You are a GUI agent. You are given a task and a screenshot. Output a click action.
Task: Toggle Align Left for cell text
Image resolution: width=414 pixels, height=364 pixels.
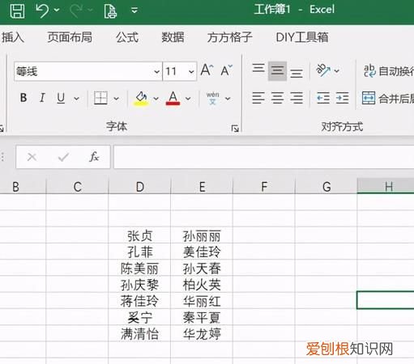pos(258,98)
